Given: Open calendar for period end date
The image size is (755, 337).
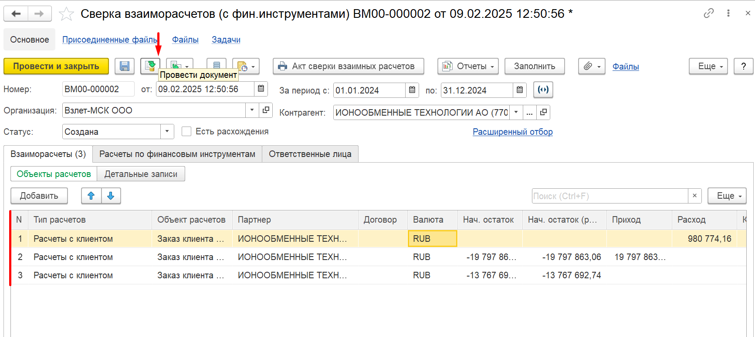Looking at the screenshot, I should click(520, 90).
